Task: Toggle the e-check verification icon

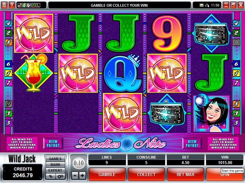Action: (29, 5)
